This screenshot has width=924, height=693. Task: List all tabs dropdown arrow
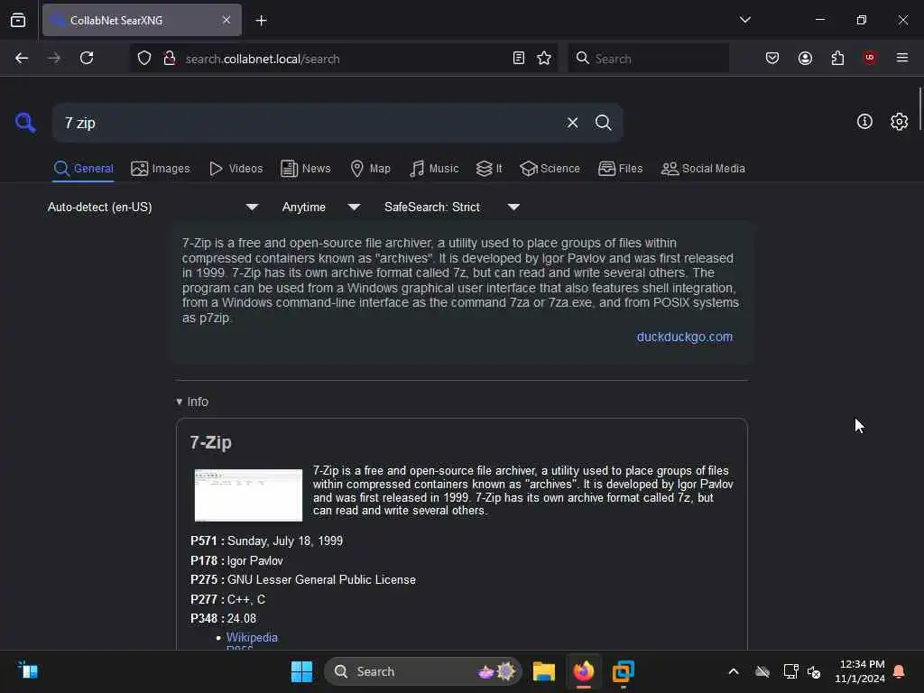(744, 20)
